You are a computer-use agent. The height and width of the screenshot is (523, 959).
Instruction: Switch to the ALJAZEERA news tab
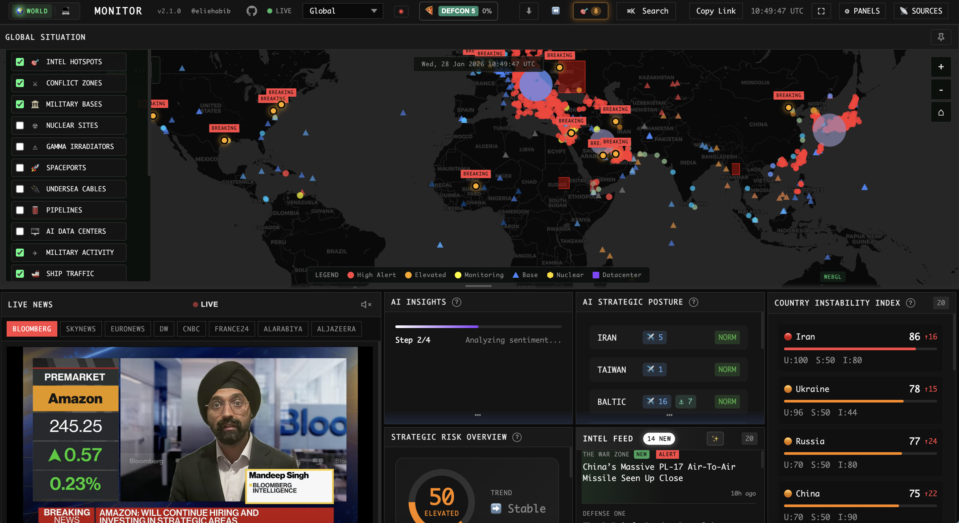[x=336, y=329]
